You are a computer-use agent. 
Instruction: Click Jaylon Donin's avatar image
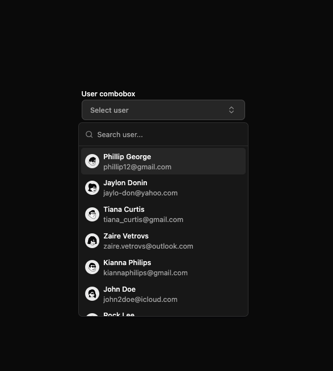[x=92, y=188]
